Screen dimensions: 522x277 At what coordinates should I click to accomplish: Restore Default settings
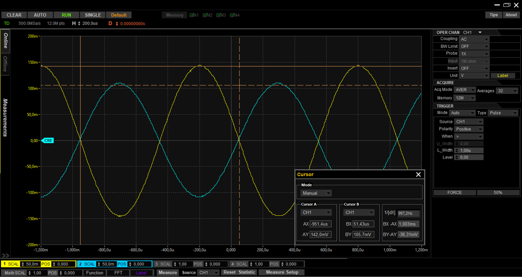(x=119, y=15)
